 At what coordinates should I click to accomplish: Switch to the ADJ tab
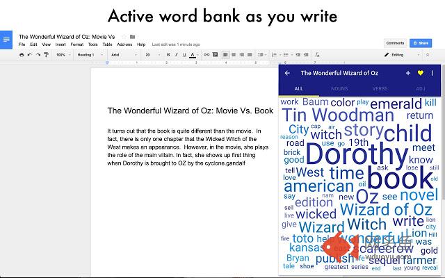[x=420, y=89]
